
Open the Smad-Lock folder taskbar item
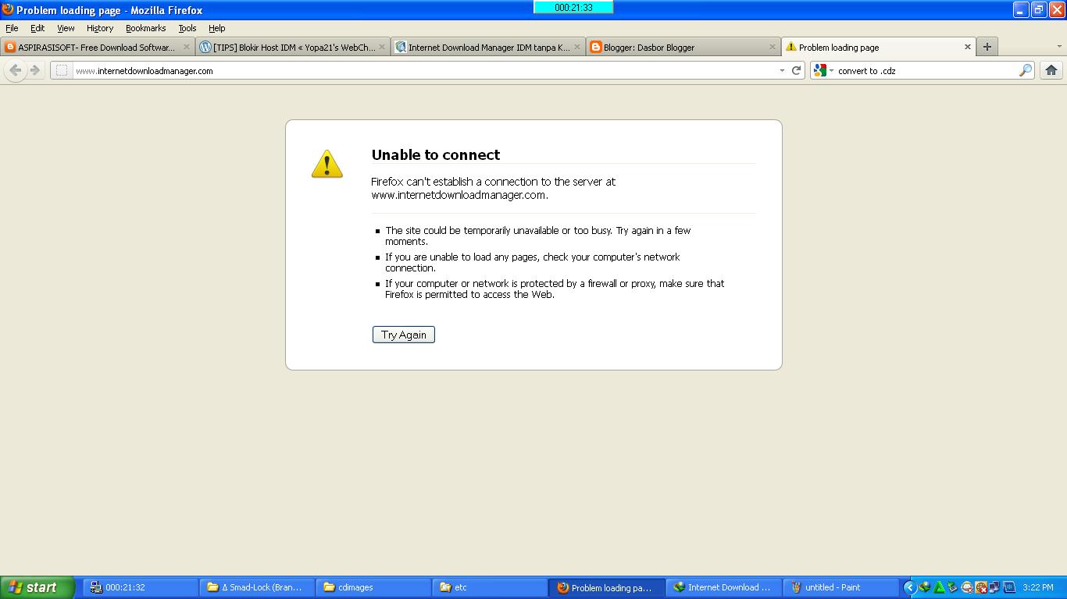coord(257,587)
